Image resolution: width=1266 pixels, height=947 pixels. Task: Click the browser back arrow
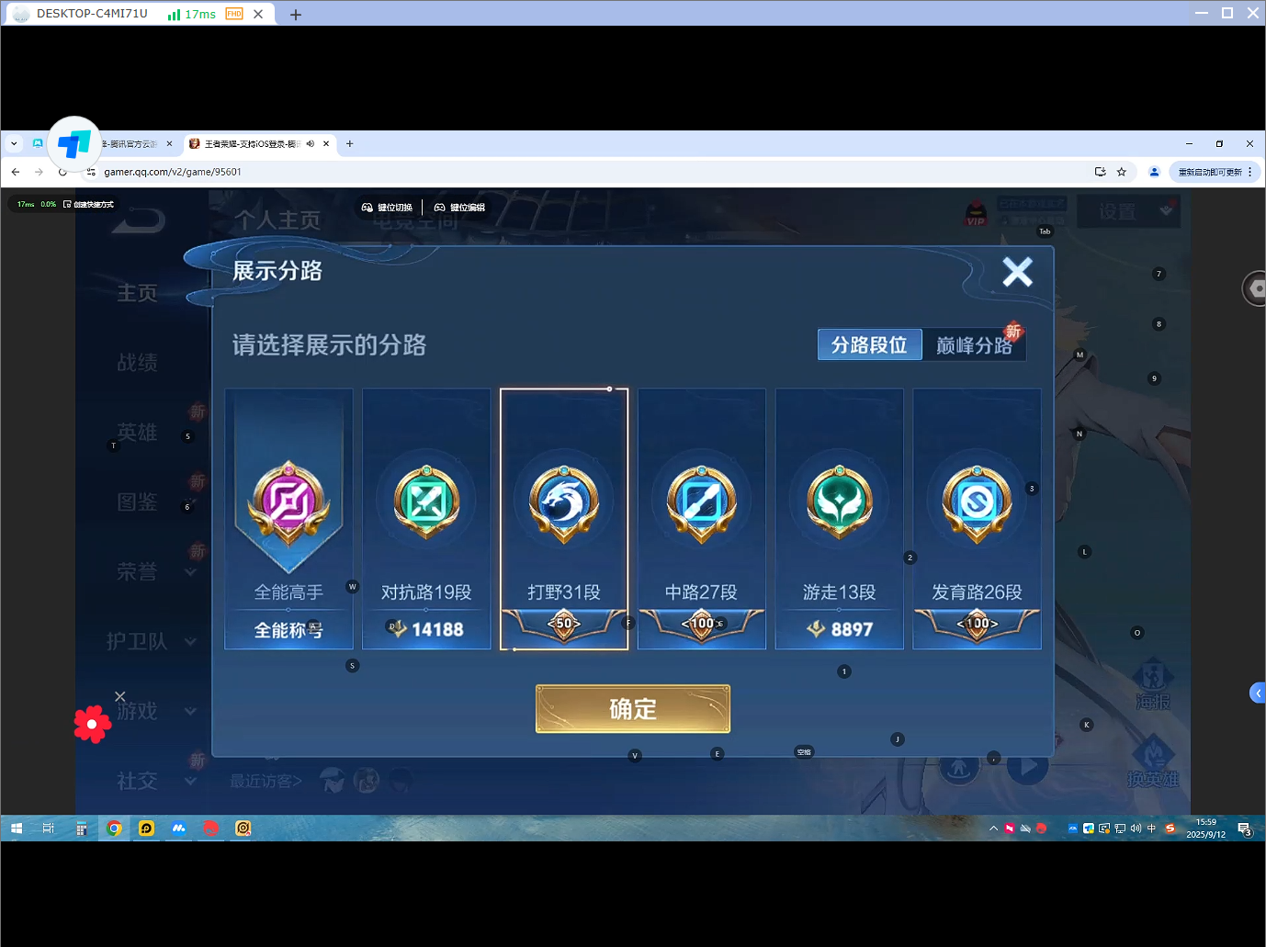point(16,172)
